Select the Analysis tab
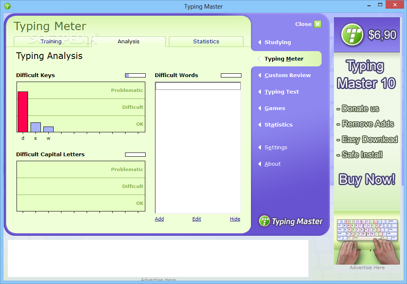 click(128, 42)
